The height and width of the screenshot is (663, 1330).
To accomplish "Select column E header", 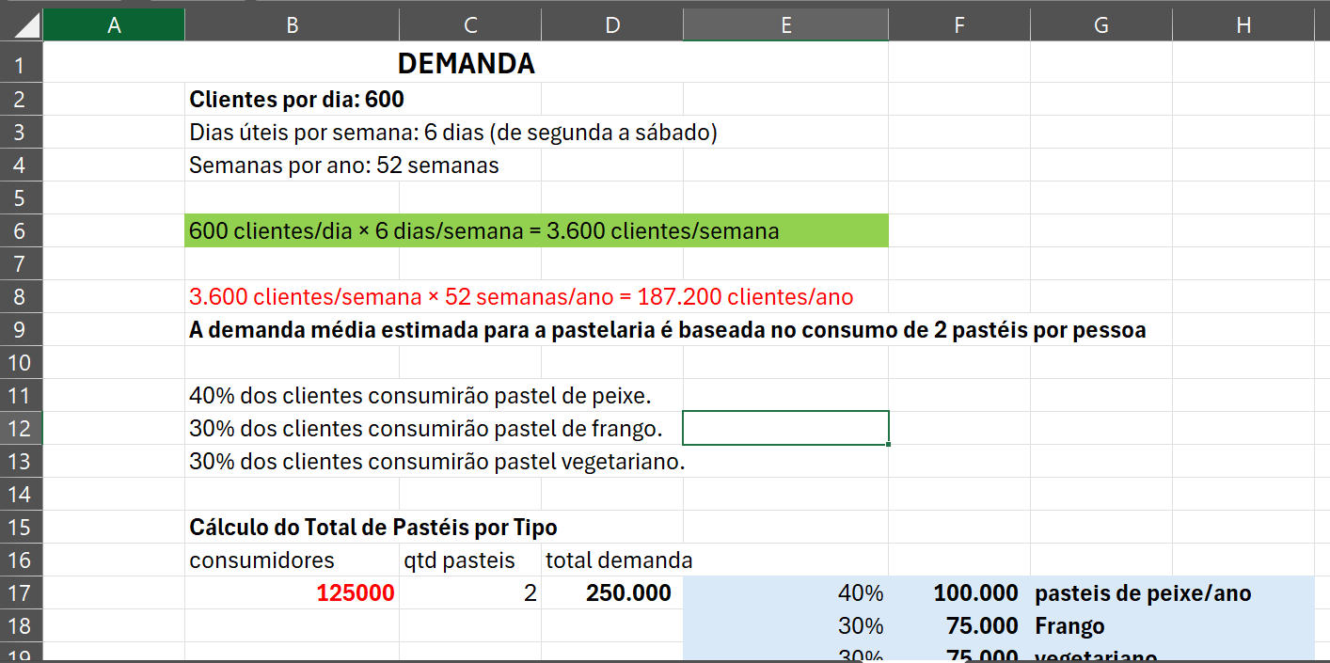I will click(785, 25).
